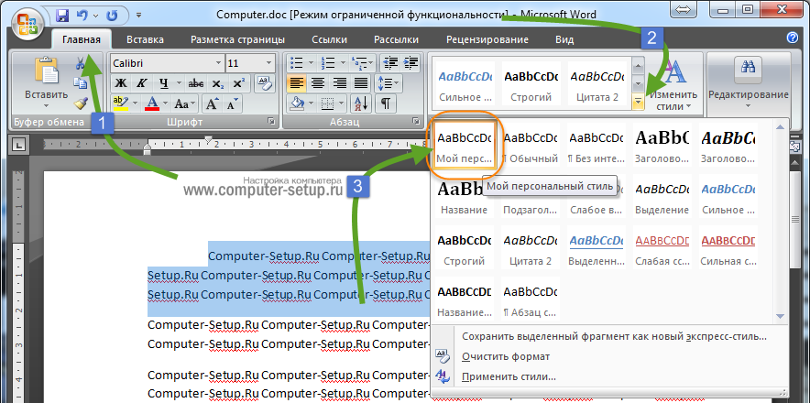The height and width of the screenshot is (403, 810).
Task: Open Word help question mark
Action: [792, 38]
